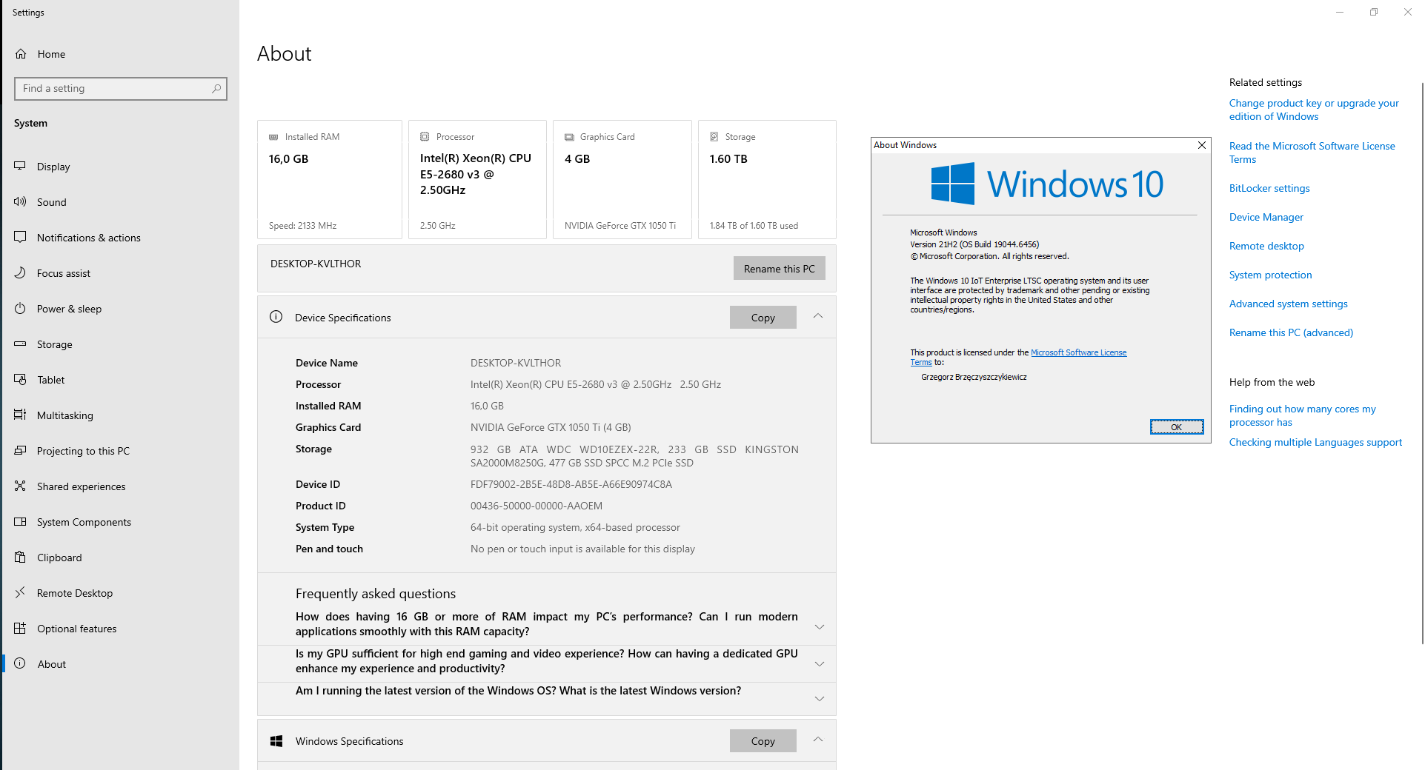Click the Multitasking icon
The width and height of the screenshot is (1425, 770).
[x=20, y=415]
